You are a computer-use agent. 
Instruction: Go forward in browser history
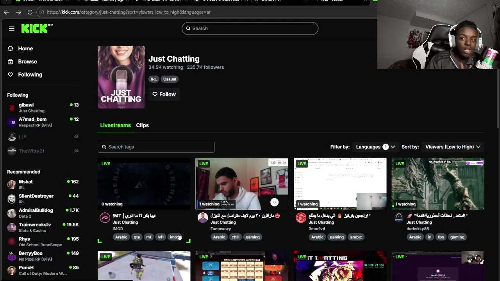(18, 12)
